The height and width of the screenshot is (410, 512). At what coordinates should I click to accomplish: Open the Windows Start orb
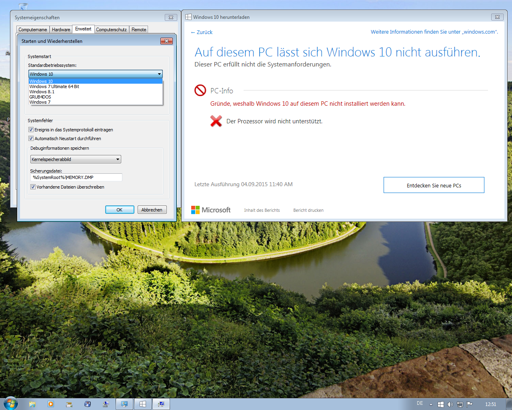click(x=10, y=404)
